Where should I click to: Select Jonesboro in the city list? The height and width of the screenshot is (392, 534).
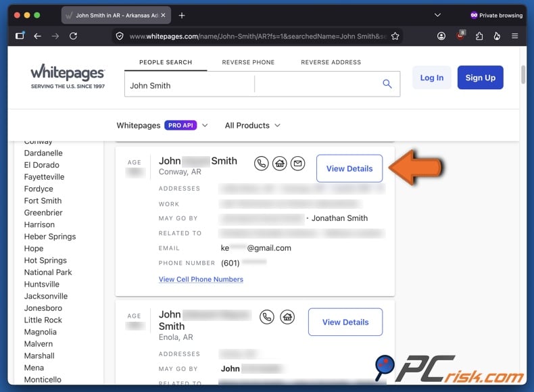pos(43,308)
